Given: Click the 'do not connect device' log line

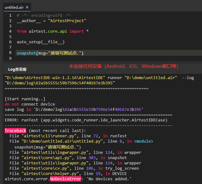Looking at the screenshot, I should [x=30, y=104].
